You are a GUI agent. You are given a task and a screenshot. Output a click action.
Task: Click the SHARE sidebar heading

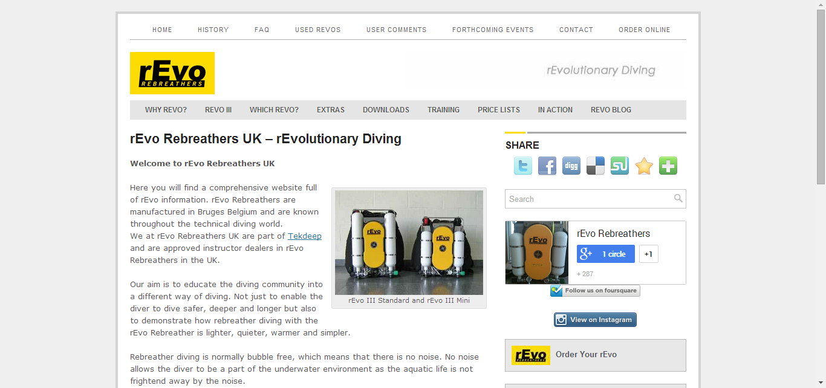[x=522, y=145]
